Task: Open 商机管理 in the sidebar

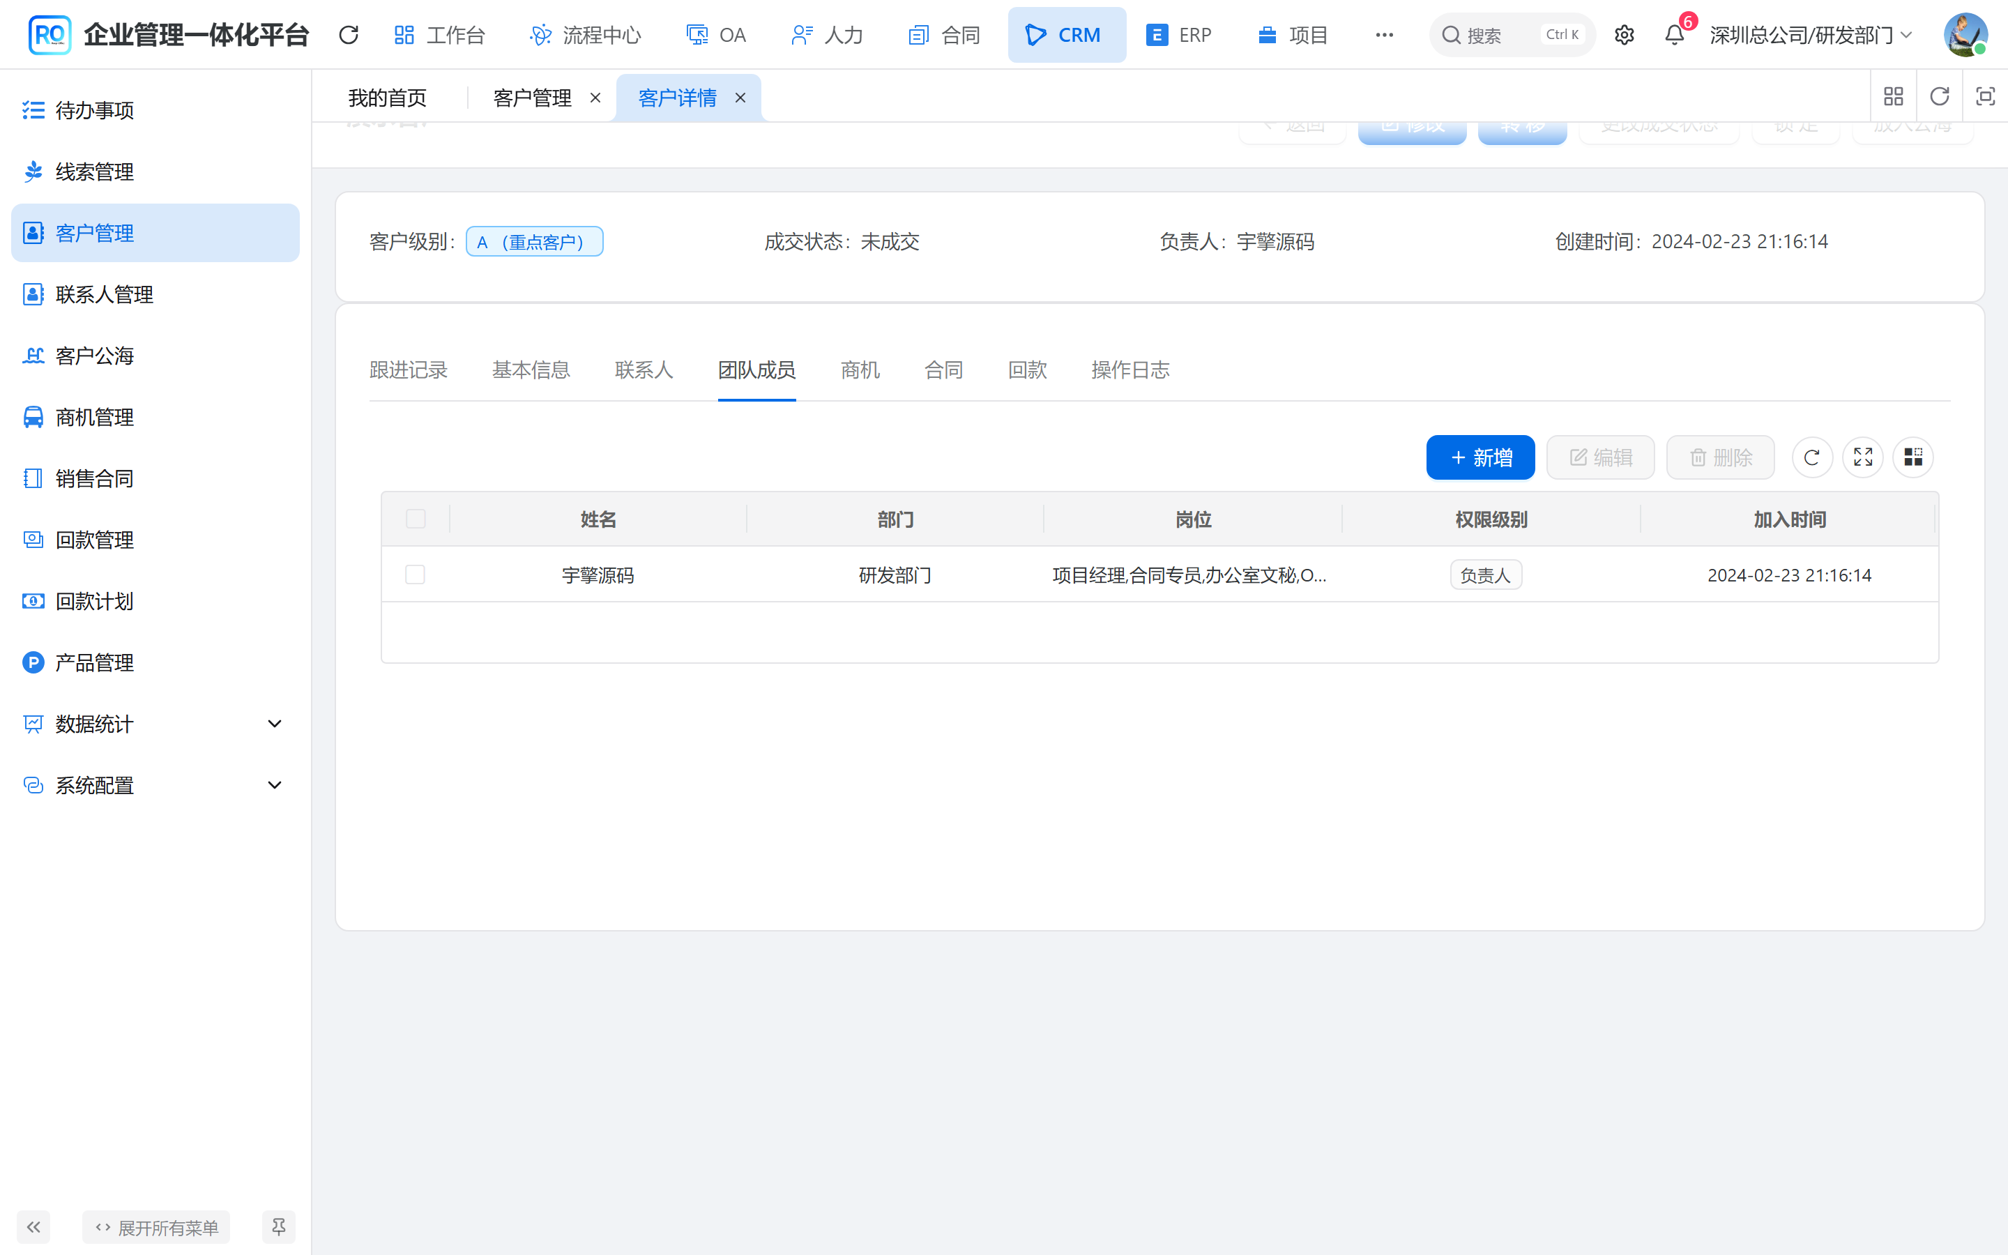Action: point(155,418)
